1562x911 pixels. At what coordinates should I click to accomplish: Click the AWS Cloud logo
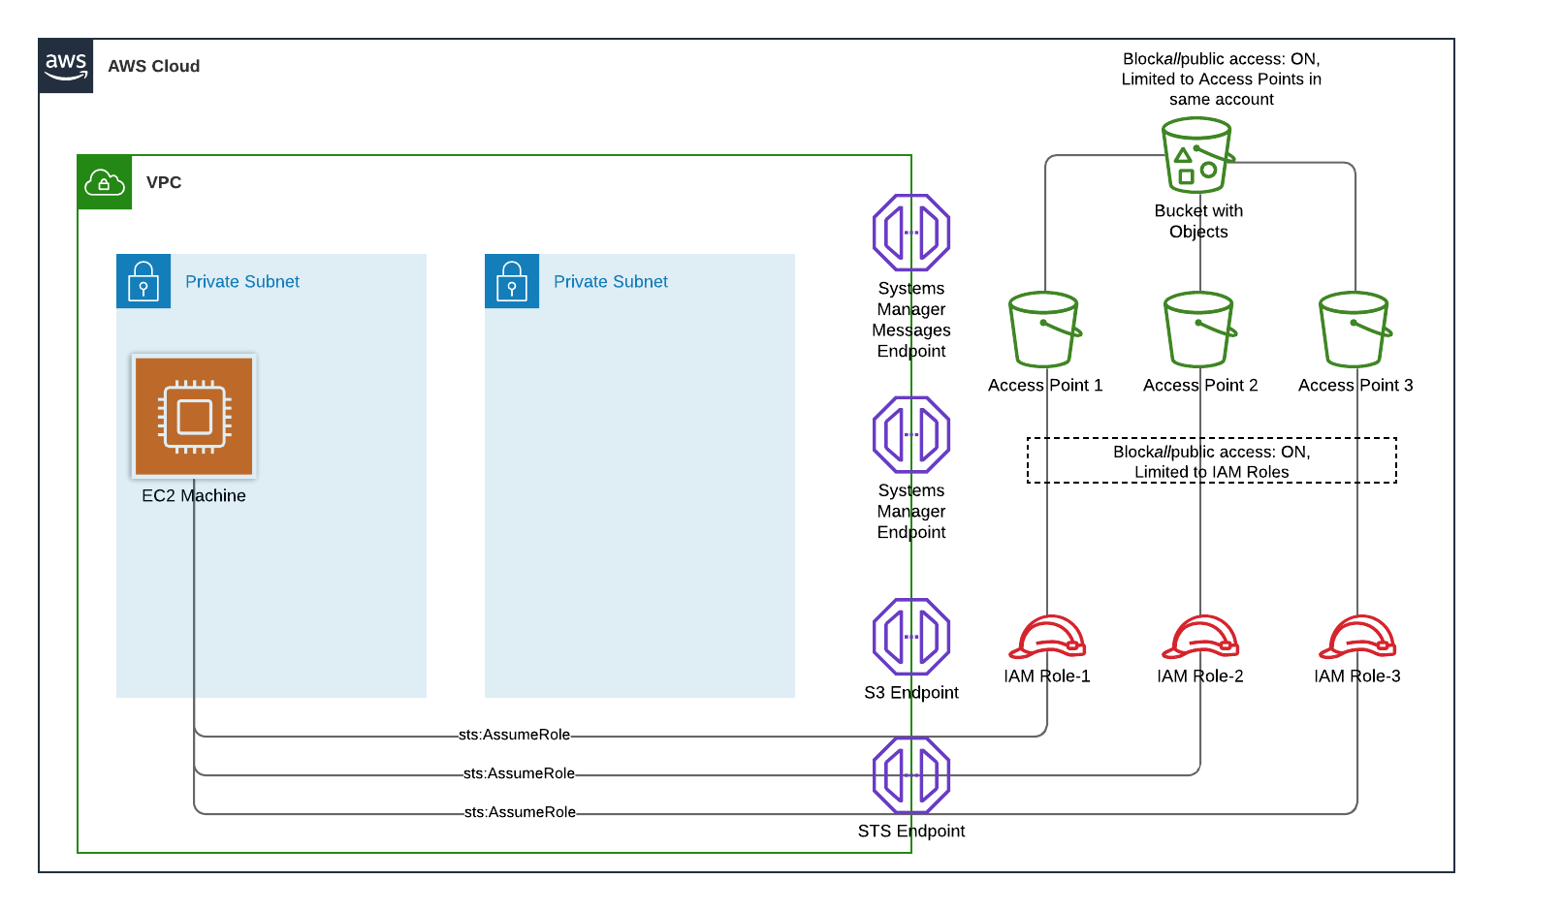(65, 66)
